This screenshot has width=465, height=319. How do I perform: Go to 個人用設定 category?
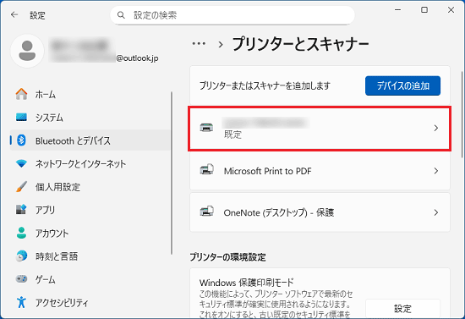pos(90,187)
